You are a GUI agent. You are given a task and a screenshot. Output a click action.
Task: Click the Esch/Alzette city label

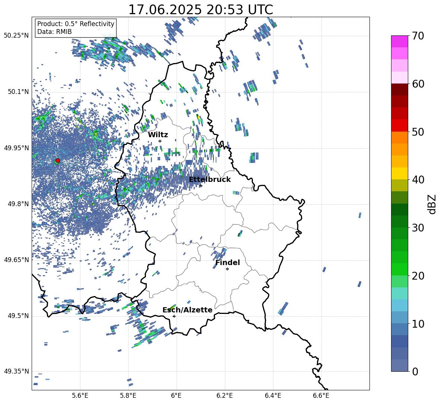pos(187,310)
